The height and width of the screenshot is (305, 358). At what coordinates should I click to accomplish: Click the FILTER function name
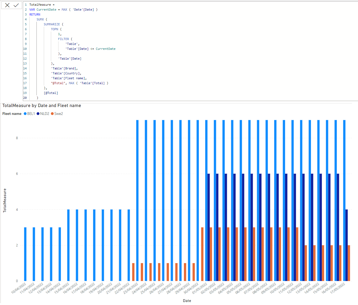click(x=63, y=39)
